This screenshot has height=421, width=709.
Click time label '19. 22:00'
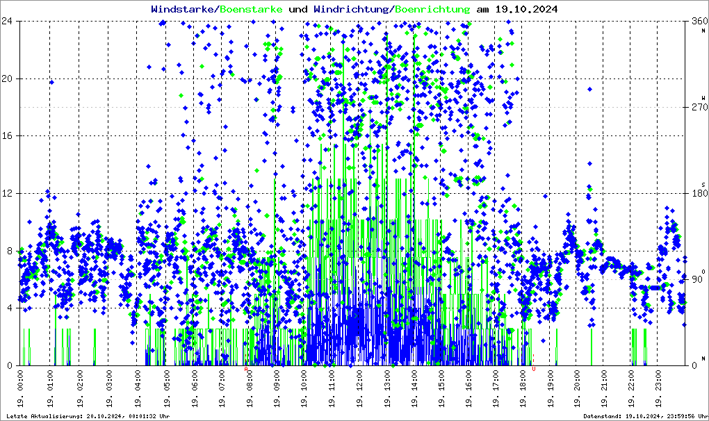pos(631,388)
